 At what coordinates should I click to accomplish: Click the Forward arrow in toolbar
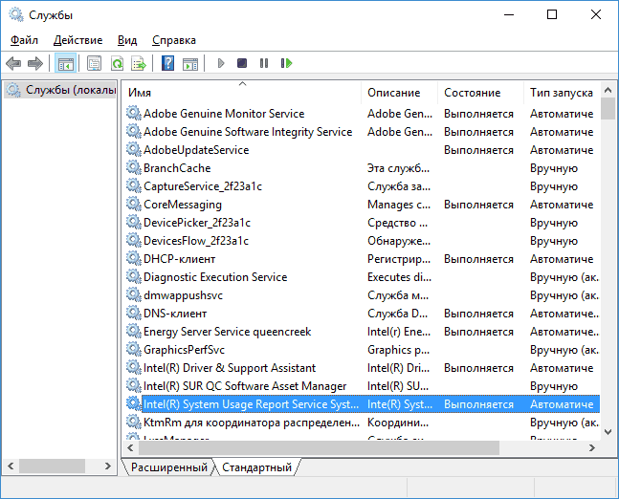click(x=35, y=63)
